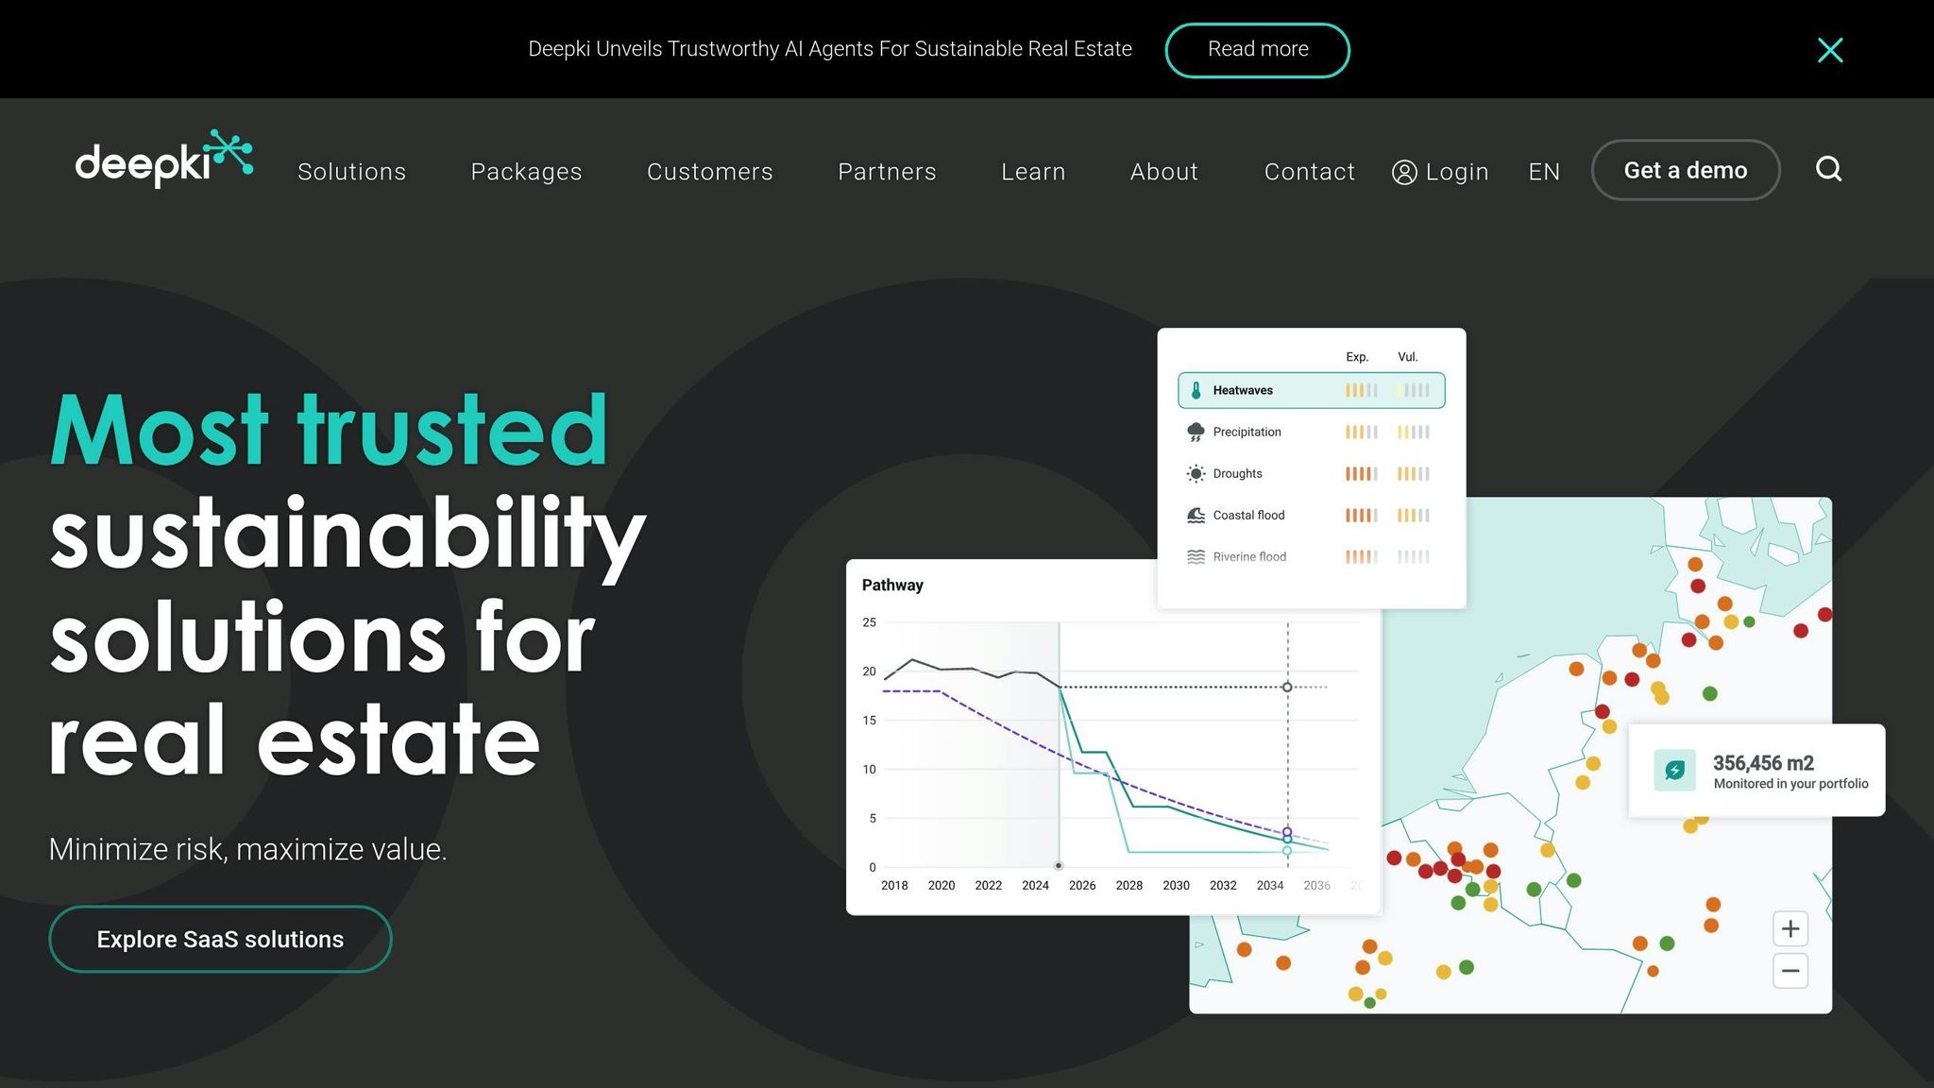The width and height of the screenshot is (1934, 1088).
Task: Click the Get a demo button
Action: (x=1685, y=170)
